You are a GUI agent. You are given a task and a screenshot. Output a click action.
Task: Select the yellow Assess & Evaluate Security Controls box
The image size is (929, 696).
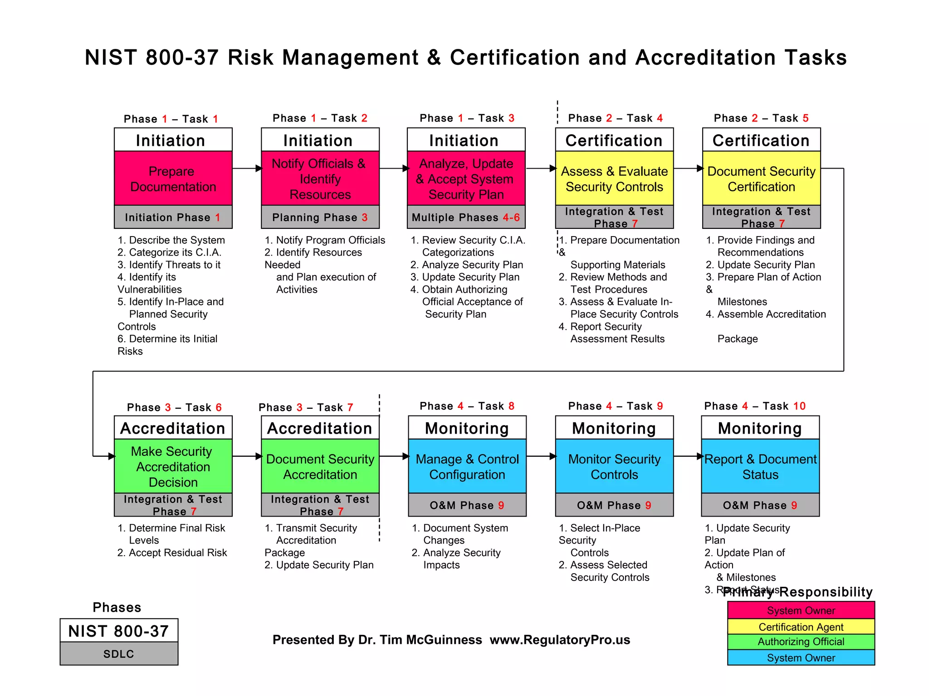pyautogui.click(x=614, y=179)
